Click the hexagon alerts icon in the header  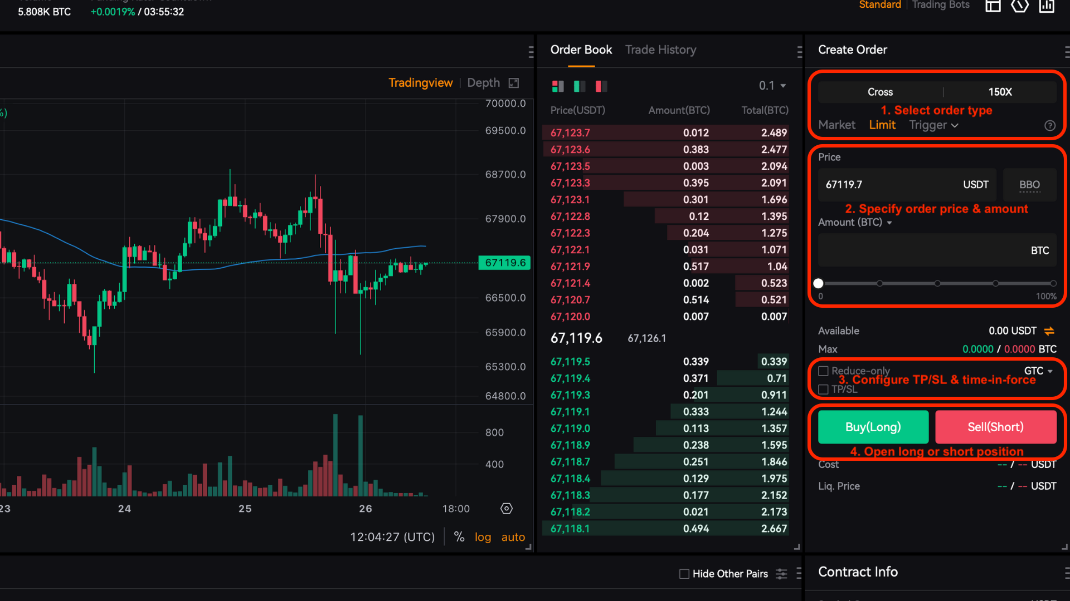[1020, 6]
